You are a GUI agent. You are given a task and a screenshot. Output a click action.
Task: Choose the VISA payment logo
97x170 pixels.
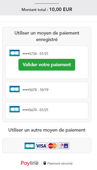tap(41, 146)
